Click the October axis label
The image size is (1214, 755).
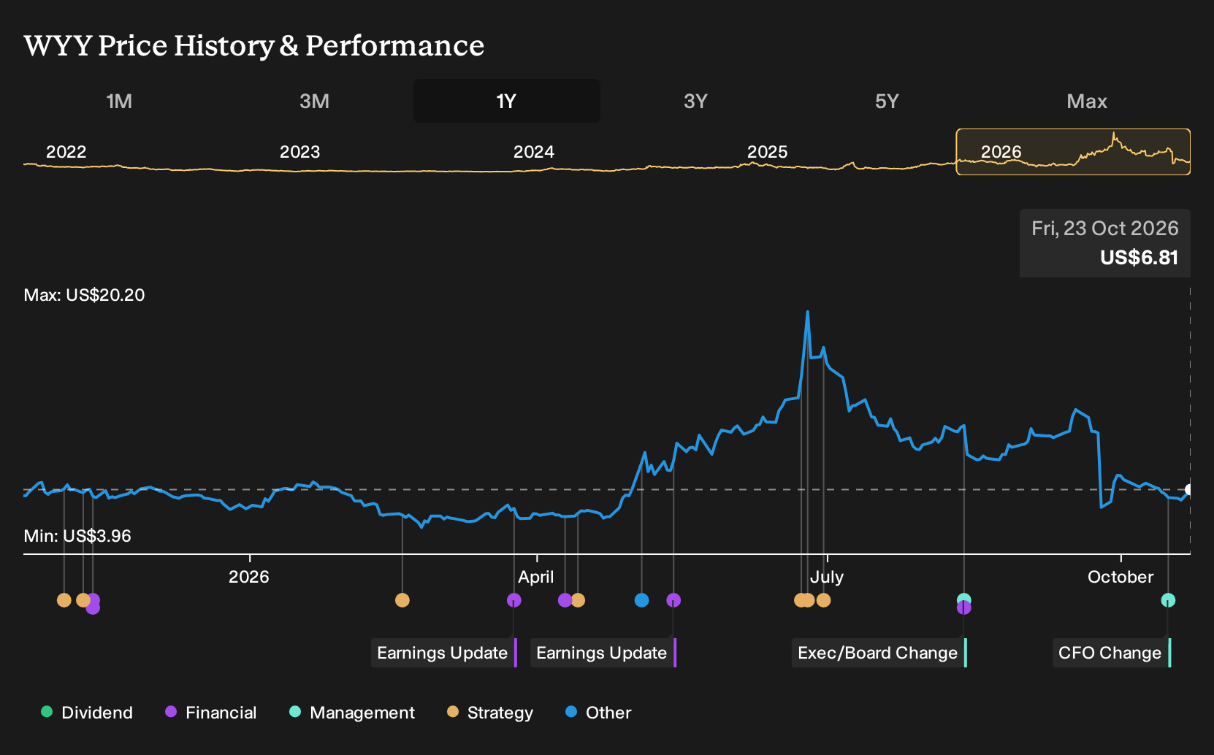click(x=1121, y=577)
